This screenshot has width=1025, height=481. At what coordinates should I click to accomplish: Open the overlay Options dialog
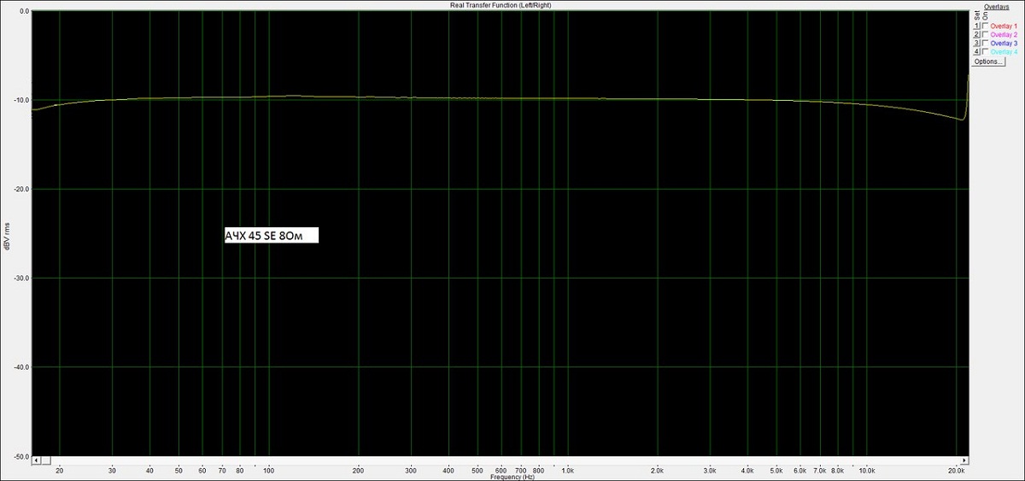click(x=988, y=62)
